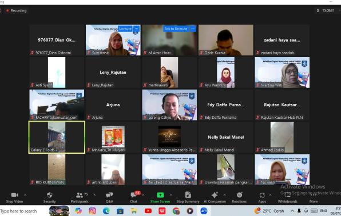Open YouTube from the taskbar
This screenshot has height=216, width=341.
(x=148, y=211)
